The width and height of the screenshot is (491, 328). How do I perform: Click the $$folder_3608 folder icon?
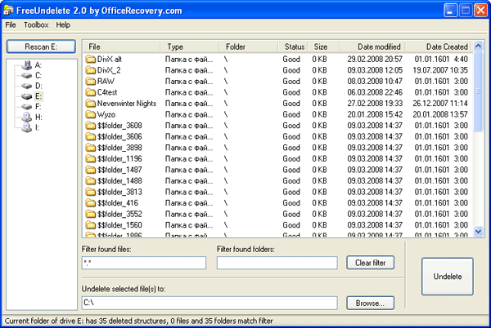coord(91,126)
